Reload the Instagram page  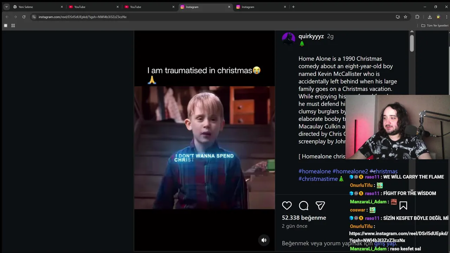[x=24, y=17]
